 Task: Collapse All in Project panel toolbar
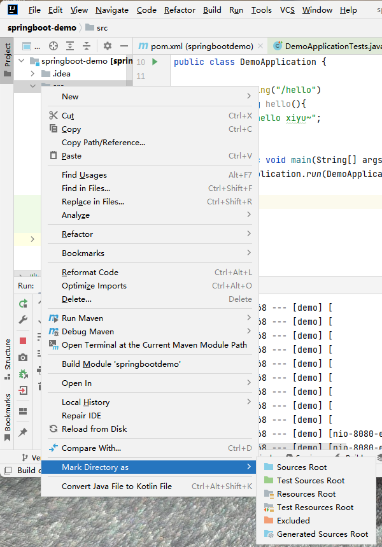click(x=87, y=46)
